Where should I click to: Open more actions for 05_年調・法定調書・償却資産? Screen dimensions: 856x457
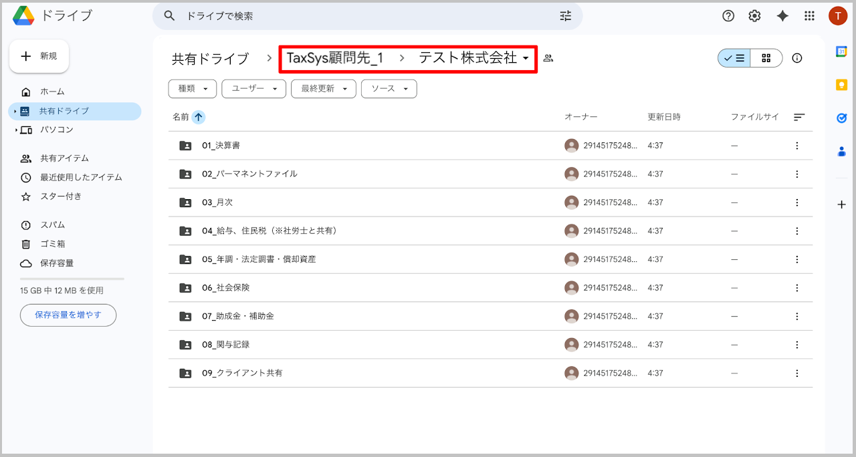tap(796, 259)
